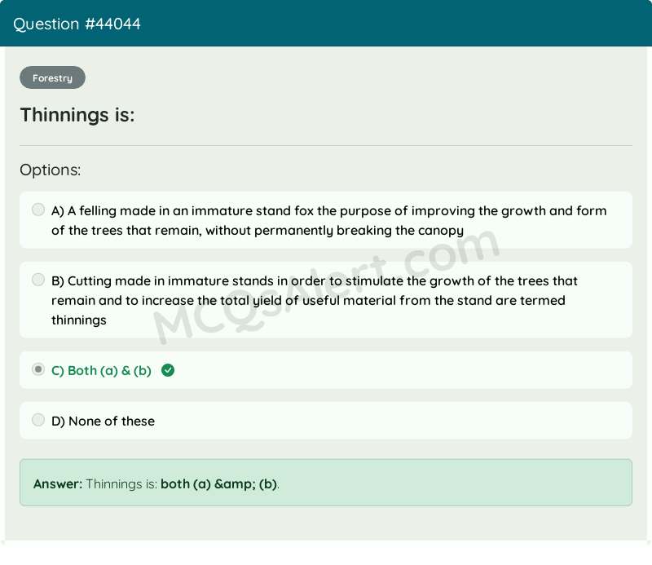
Task: Click the 'Options:' section label
Action: coord(50,170)
